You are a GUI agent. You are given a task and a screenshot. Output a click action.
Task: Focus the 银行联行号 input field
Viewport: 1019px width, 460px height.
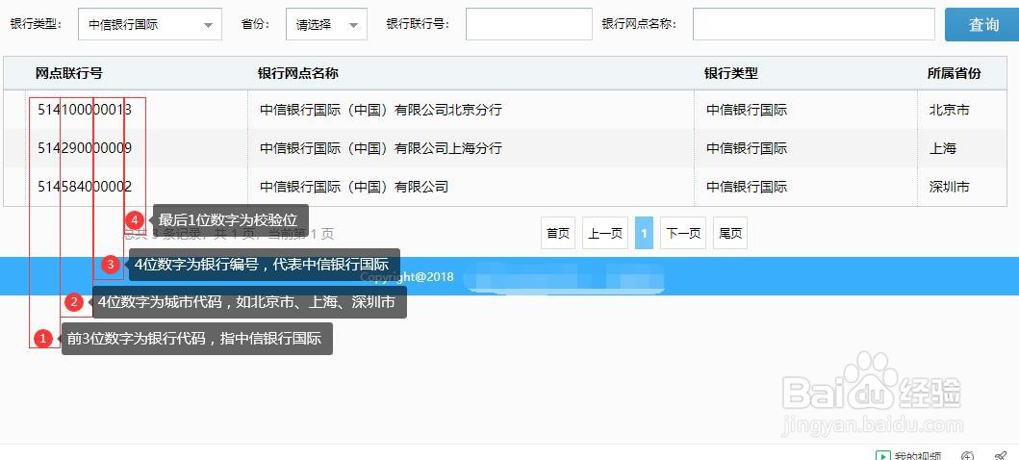[529, 24]
